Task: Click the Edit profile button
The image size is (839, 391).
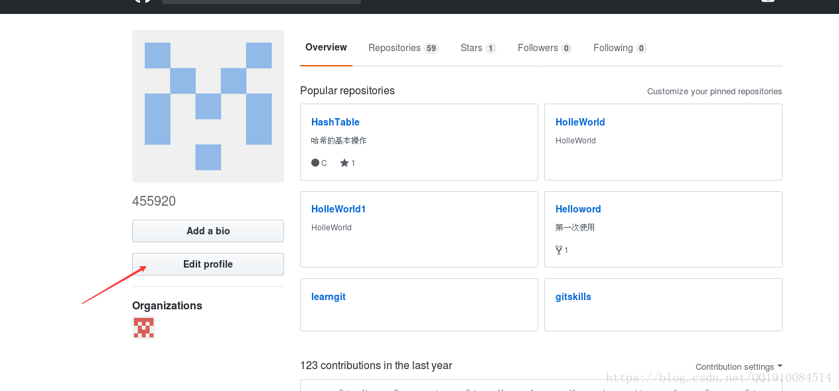Action: (208, 264)
